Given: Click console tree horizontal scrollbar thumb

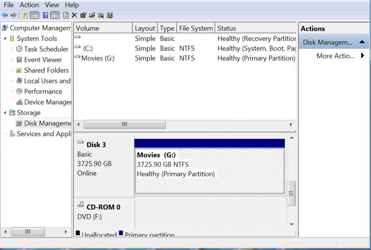Looking at the screenshot, I should (x=28, y=232).
